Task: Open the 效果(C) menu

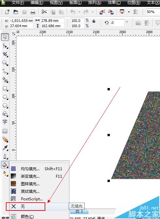Action: click(x=114, y=3)
